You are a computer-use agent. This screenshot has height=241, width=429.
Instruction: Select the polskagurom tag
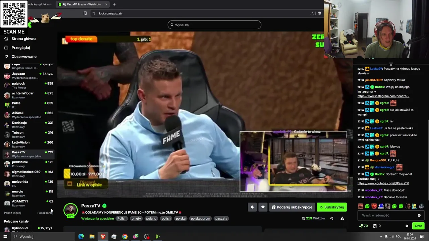(200, 219)
